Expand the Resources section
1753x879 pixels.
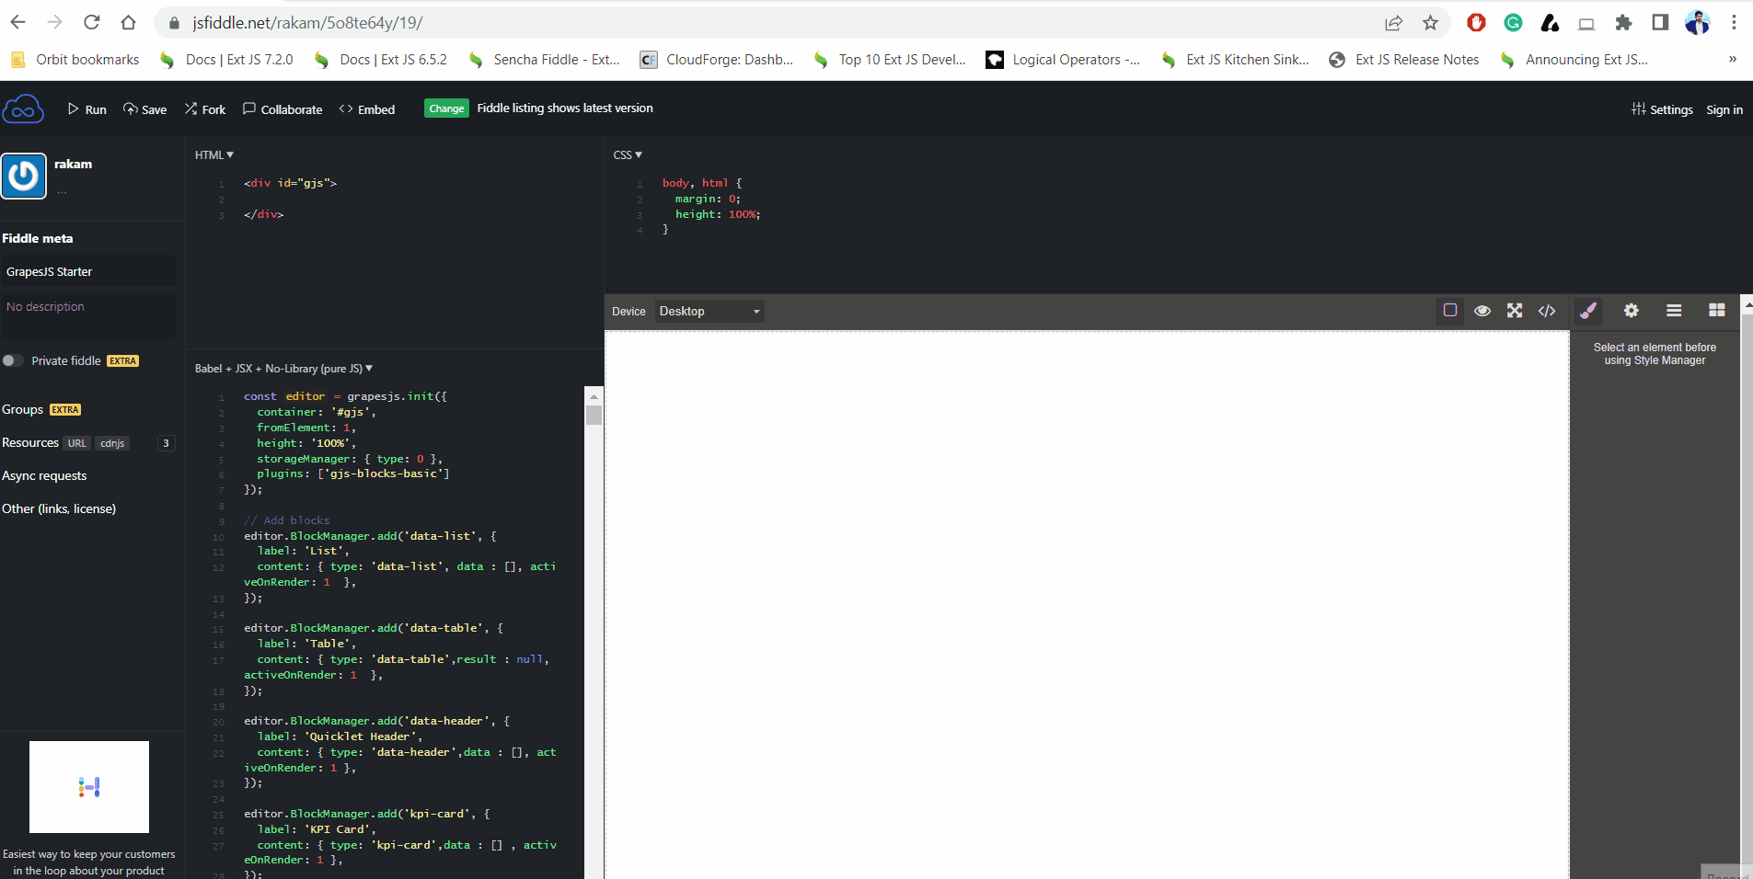[30, 443]
